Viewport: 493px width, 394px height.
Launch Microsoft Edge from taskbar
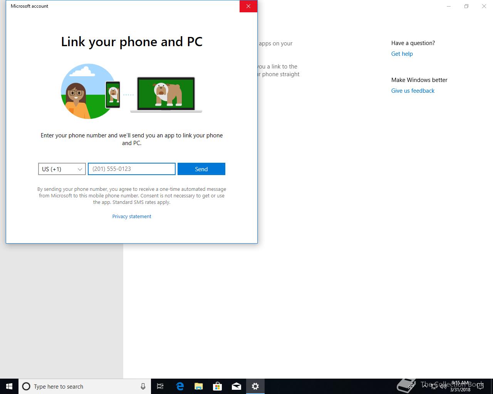click(x=180, y=386)
